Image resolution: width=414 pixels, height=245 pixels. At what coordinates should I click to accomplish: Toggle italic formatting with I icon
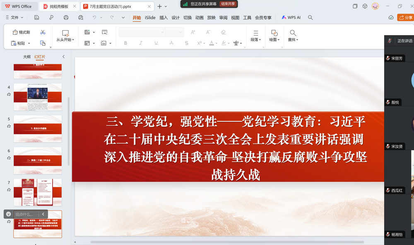click(x=141, y=43)
